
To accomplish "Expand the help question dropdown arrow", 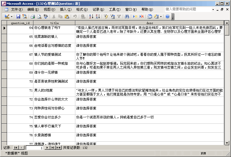I will point(213,10).
